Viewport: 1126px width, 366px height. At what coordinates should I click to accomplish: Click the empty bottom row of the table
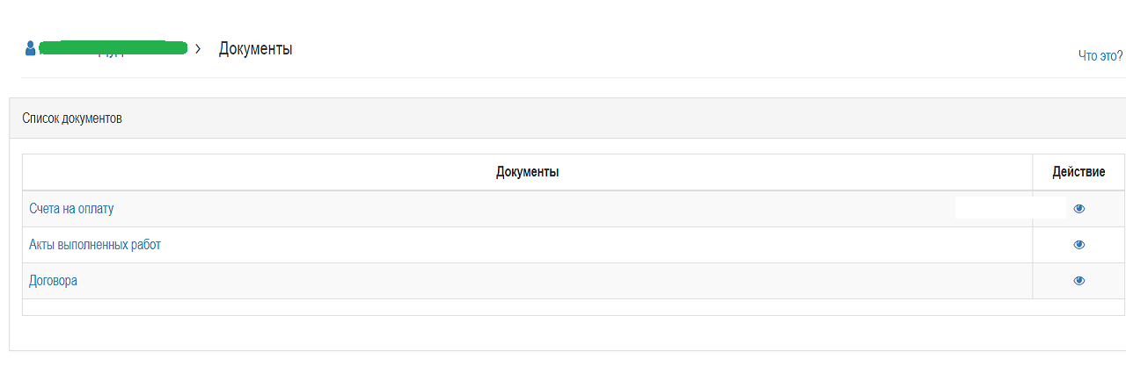click(x=574, y=307)
